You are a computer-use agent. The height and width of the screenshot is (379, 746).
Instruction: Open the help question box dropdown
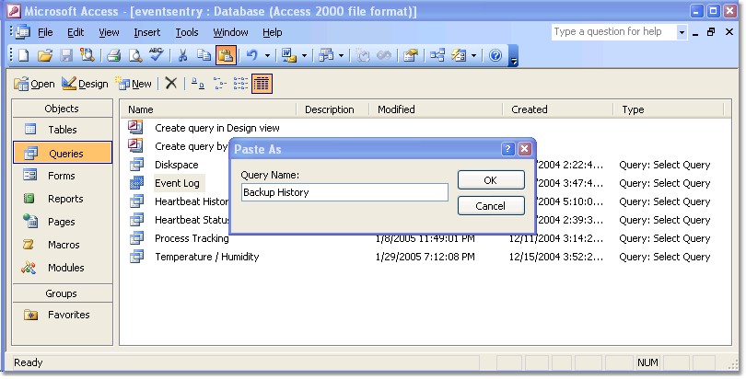point(682,32)
